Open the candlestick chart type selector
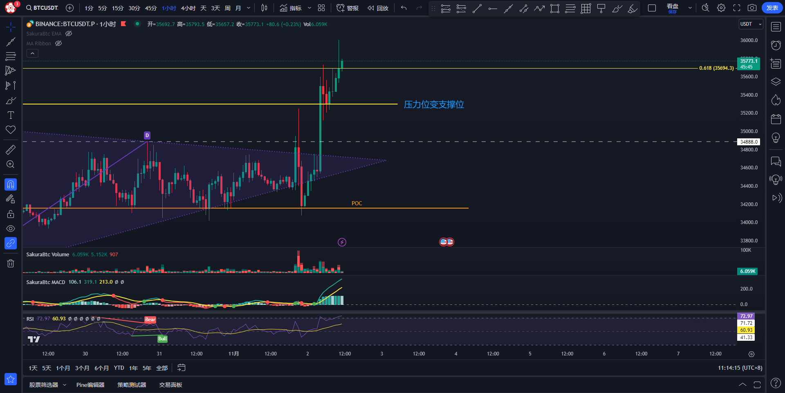 (265, 8)
